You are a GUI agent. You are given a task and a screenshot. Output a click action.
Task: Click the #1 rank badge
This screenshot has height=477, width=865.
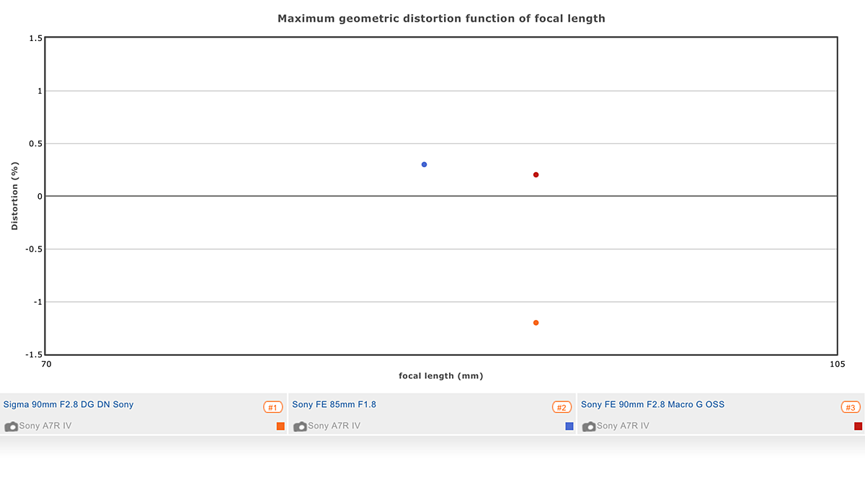pos(272,408)
